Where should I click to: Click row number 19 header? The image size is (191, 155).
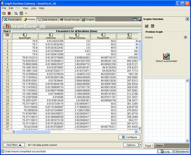coord(7,100)
